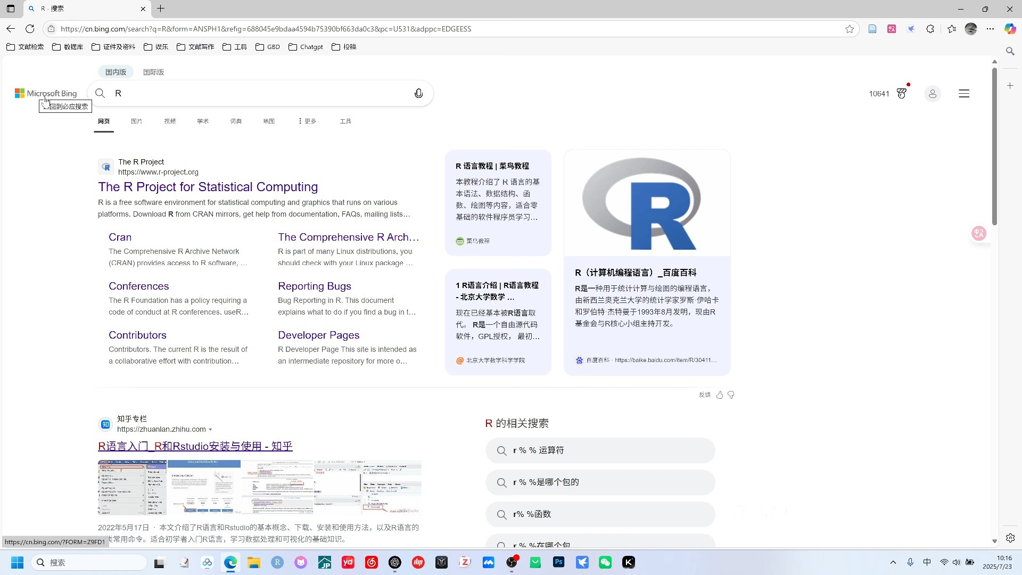Expand 更多 search categories
The width and height of the screenshot is (1022, 575).
(307, 121)
